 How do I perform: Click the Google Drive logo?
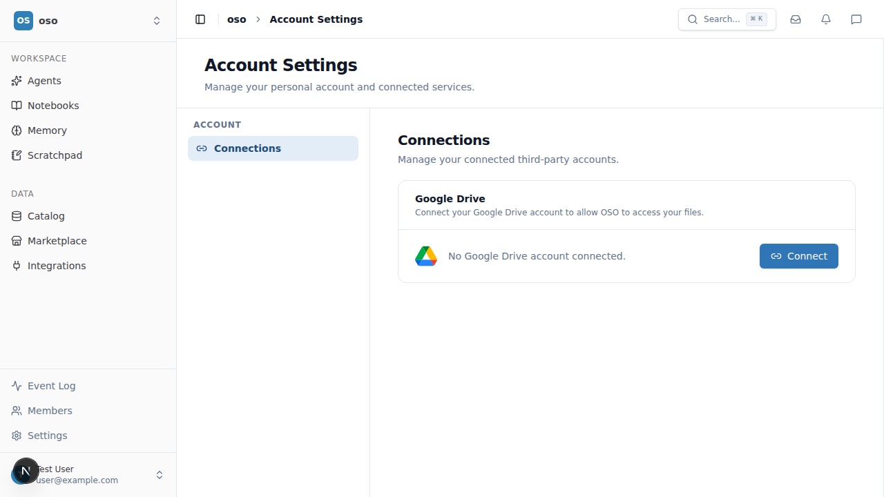tap(426, 256)
